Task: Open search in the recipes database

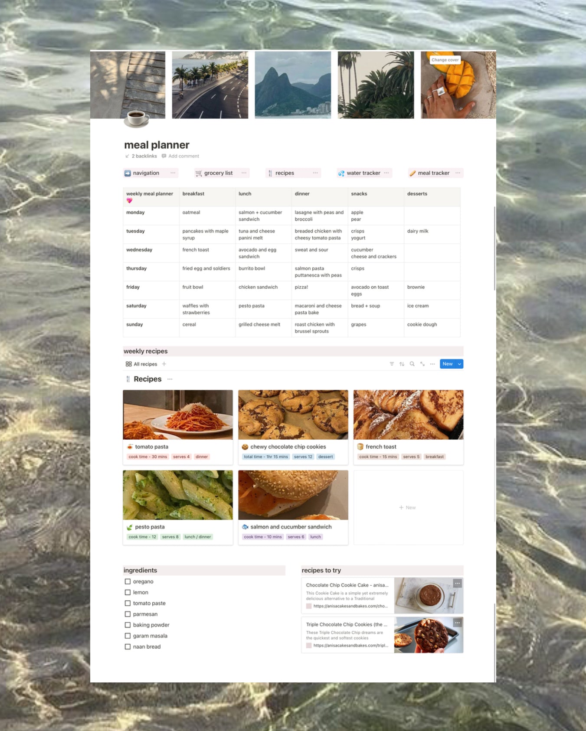Action: click(x=412, y=364)
